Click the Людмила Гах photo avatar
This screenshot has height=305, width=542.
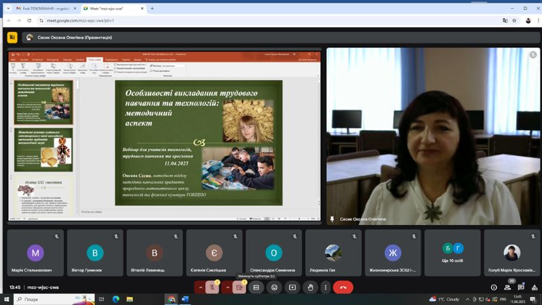point(333,253)
